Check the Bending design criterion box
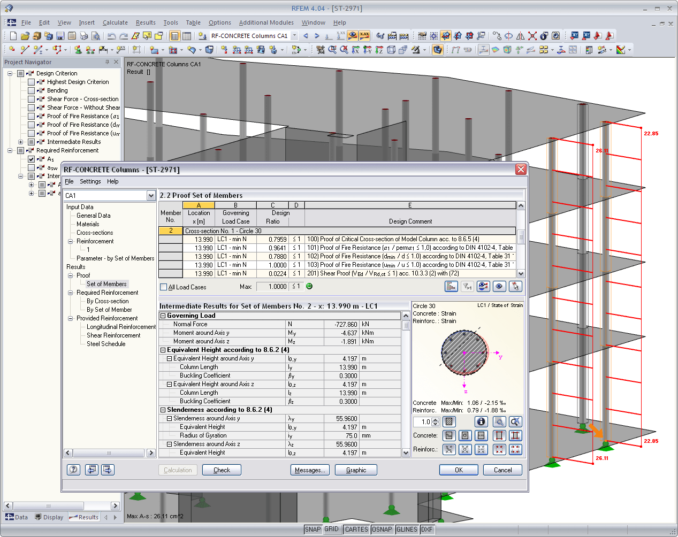This screenshot has width=678, height=537. click(x=31, y=90)
